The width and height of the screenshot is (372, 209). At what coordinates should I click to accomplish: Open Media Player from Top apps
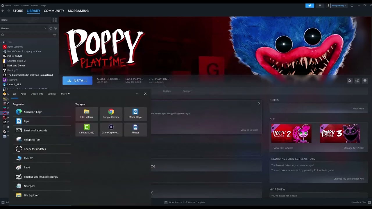pos(135,113)
